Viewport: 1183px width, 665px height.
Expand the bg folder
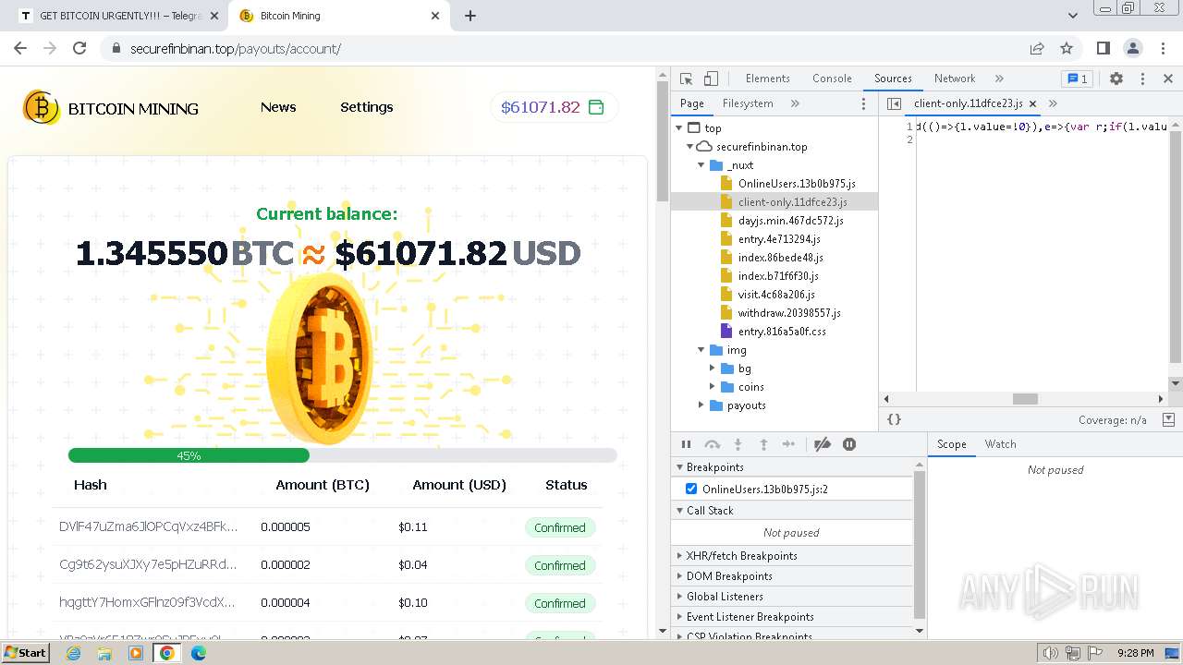click(x=713, y=369)
